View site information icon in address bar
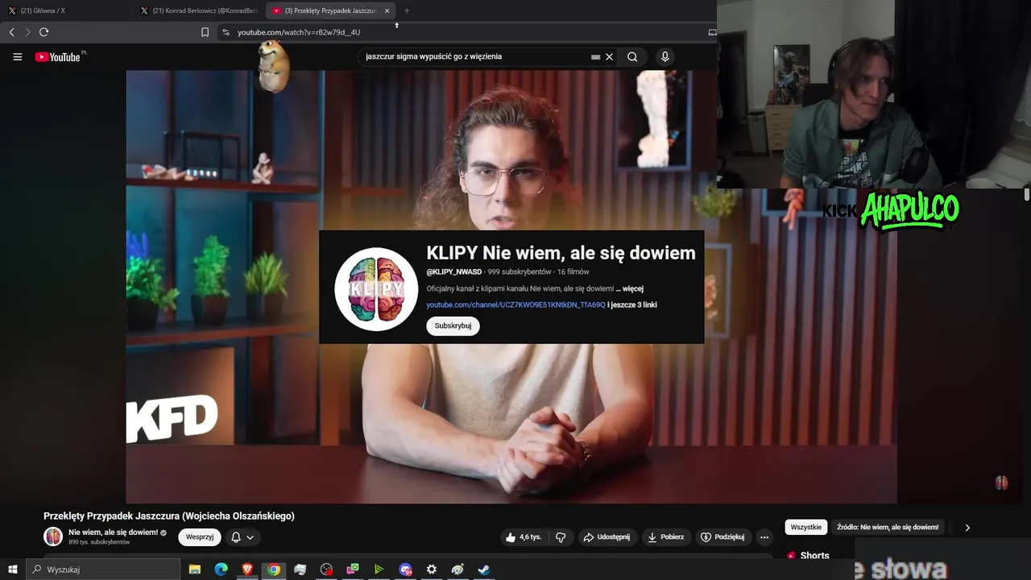Viewport: 1031px width, 580px height. [226, 32]
